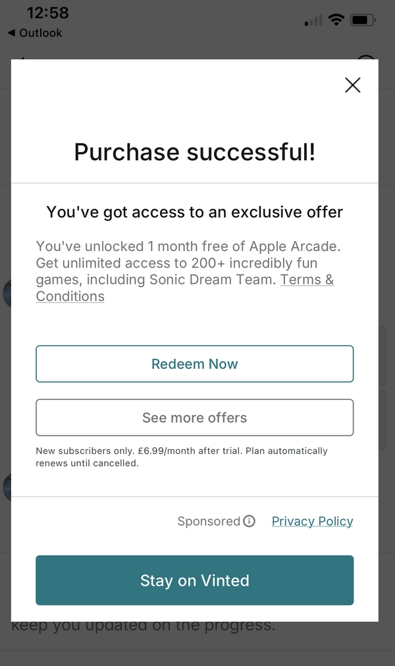395x666 pixels.
Task: Open the Privacy Policy link
Action: coord(312,521)
